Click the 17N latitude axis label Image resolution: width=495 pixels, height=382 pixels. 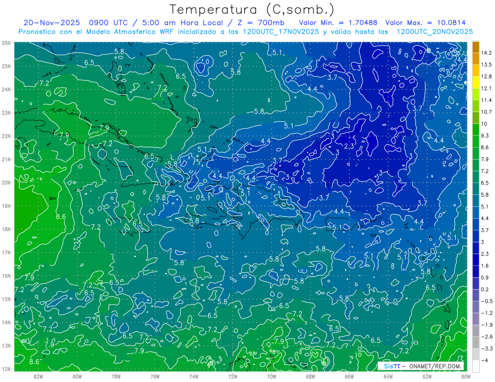point(6,252)
